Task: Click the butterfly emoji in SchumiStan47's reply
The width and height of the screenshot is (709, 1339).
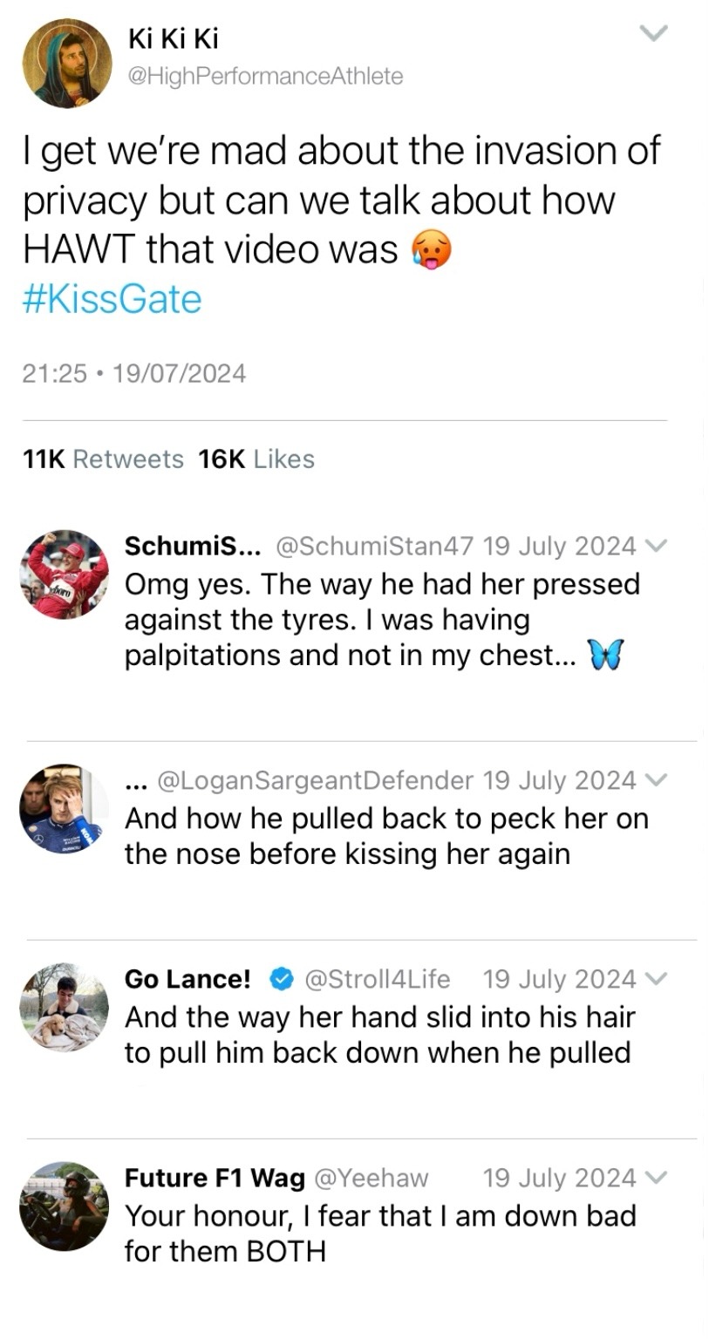Action: click(x=607, y=656)
